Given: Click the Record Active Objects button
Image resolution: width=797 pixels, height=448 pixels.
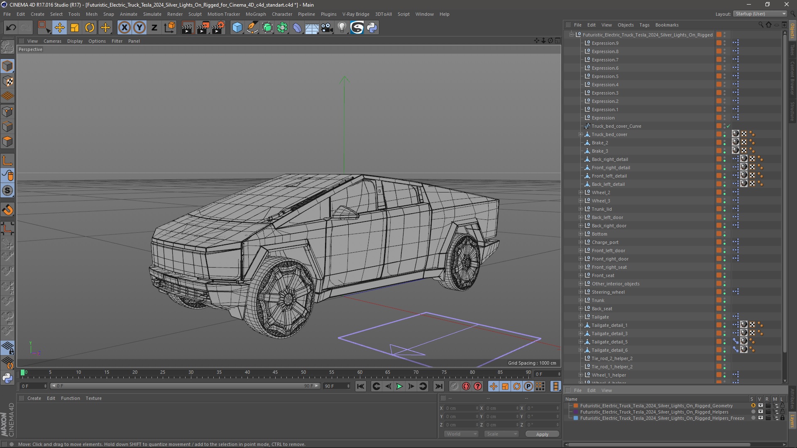Looking at the screenshot, I should [x=455, y=386].
